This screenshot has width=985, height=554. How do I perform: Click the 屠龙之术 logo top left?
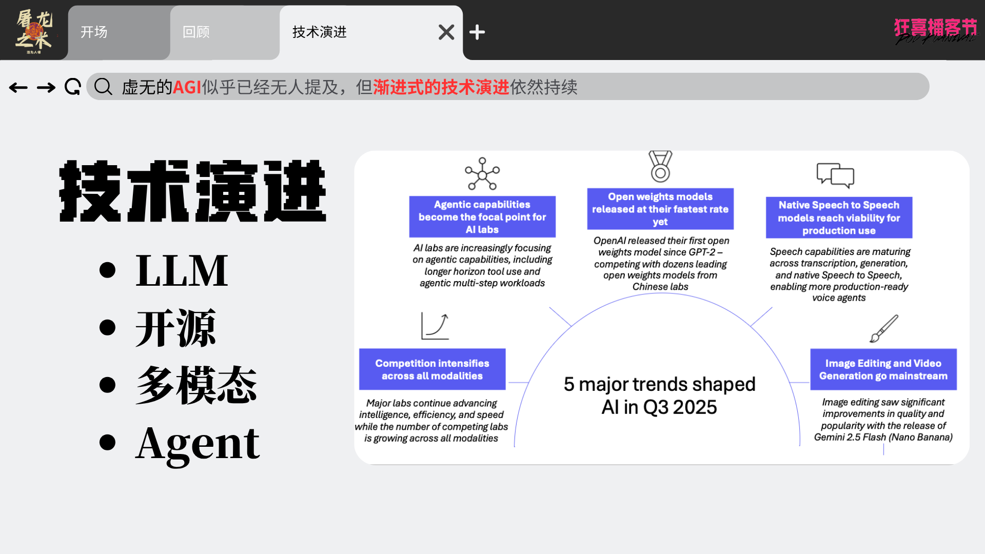[34, 31]
